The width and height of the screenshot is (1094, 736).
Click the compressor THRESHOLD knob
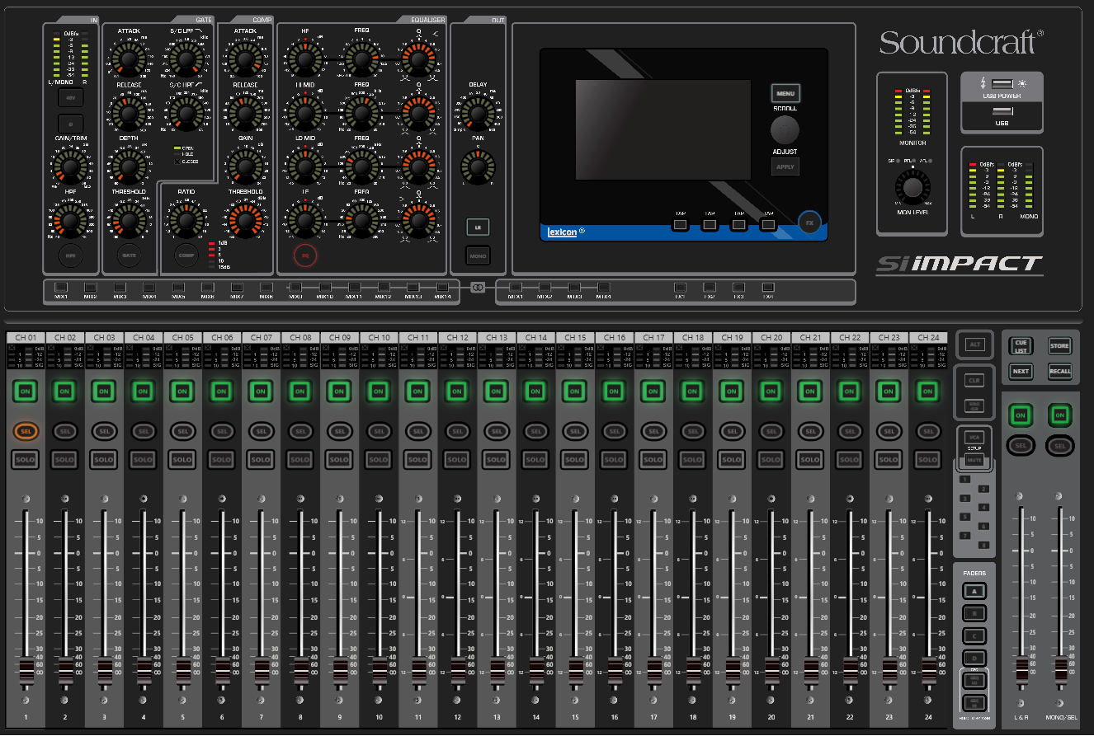tap(245, 220)
